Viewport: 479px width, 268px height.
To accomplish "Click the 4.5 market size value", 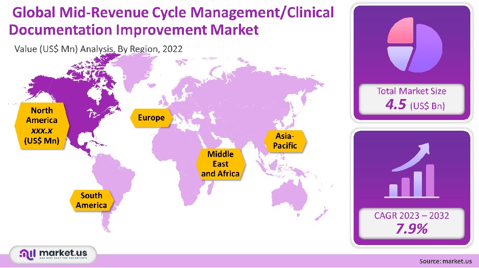I will tap(397, 106).
